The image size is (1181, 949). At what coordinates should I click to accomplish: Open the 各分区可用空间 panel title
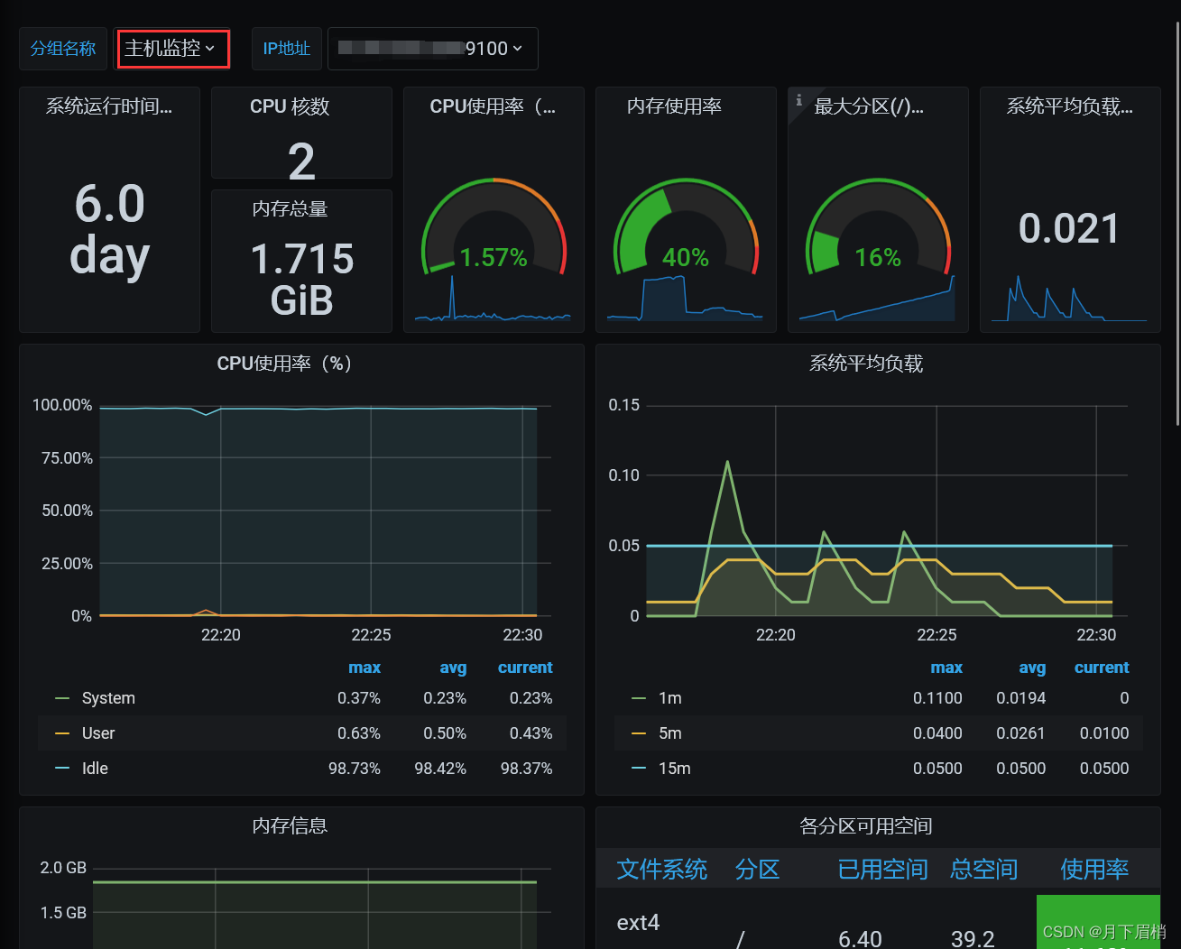tap(866, 825)
